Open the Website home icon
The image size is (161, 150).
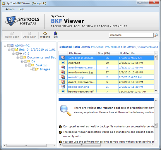(x=45, y=33)
